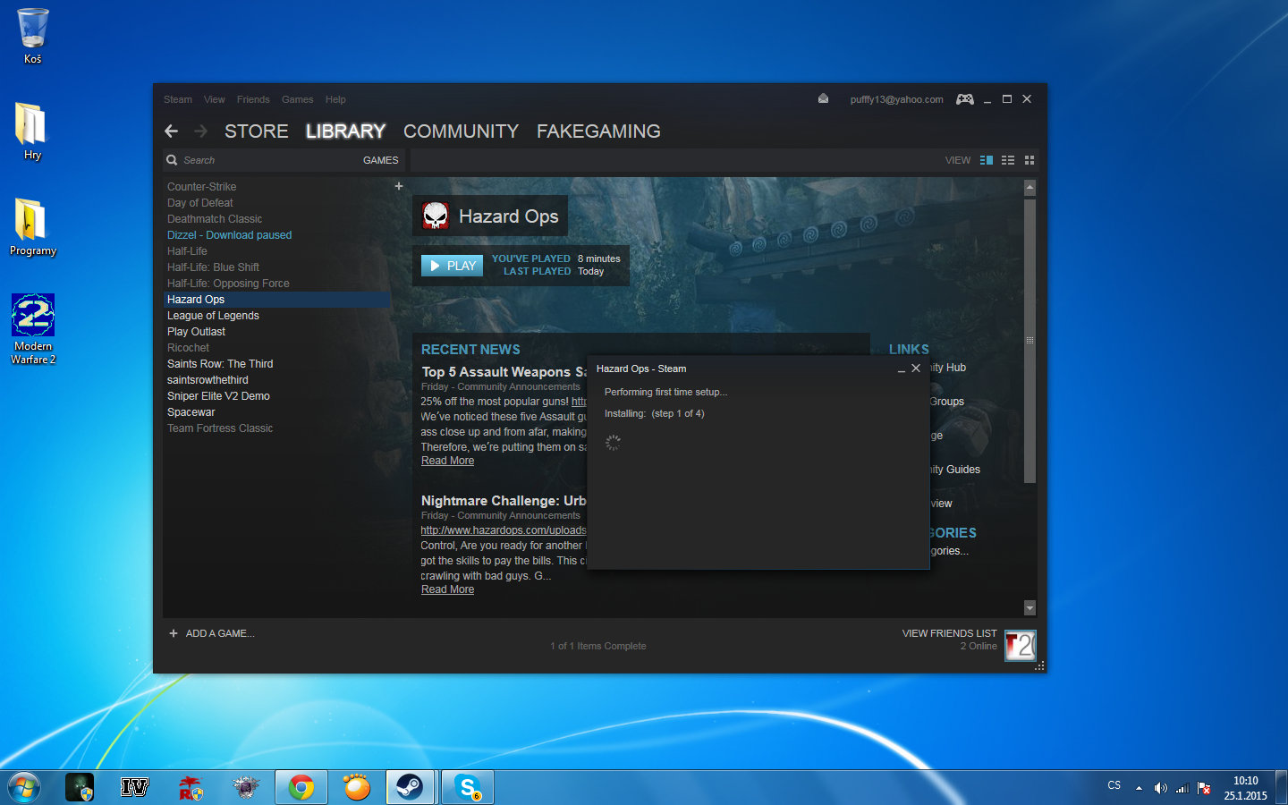Select Ricochet in the game list
1288x805 pixels.
coord(188,348)
